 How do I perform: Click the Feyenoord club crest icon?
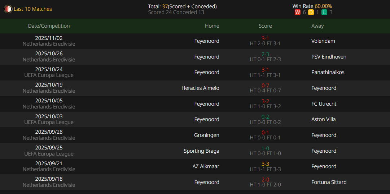pos(8,9)
